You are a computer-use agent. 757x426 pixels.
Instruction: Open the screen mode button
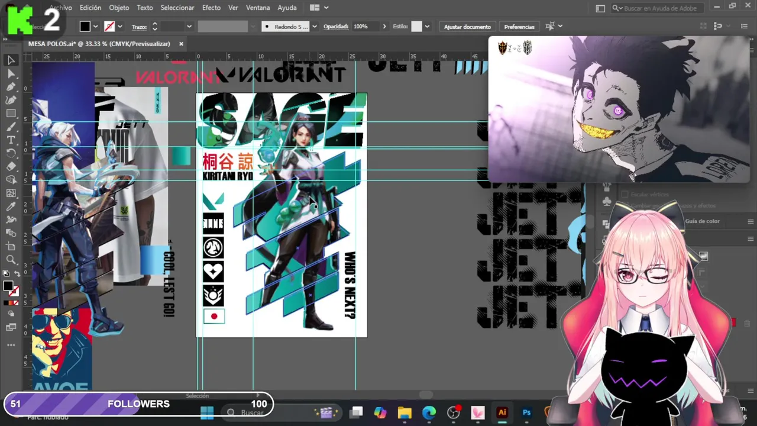11,327
